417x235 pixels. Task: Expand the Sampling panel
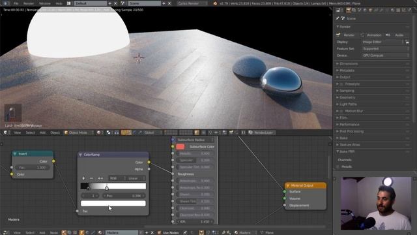(347, 91)
